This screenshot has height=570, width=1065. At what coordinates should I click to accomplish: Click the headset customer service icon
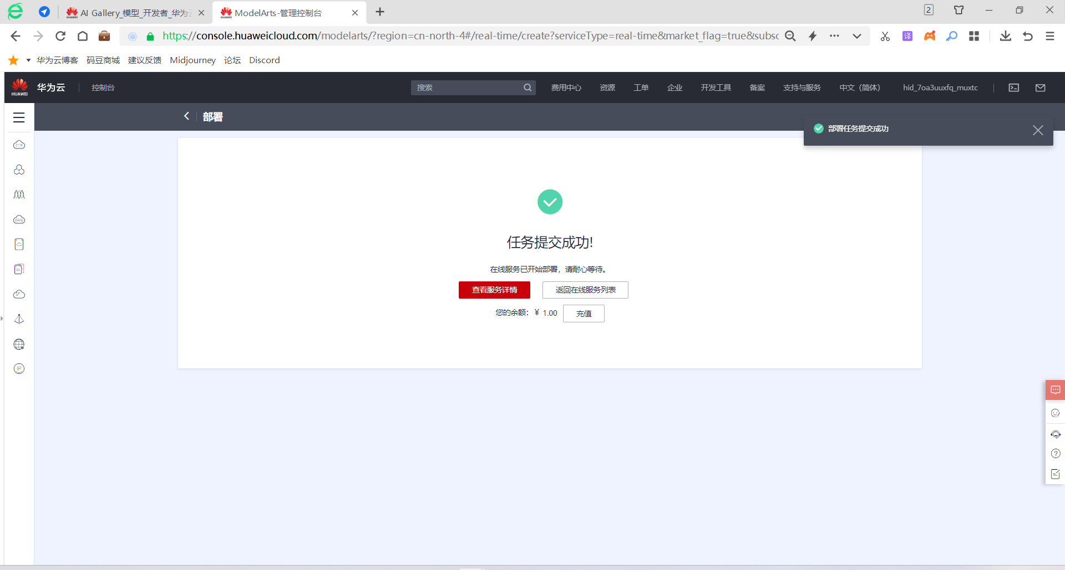pos(1056,434)
